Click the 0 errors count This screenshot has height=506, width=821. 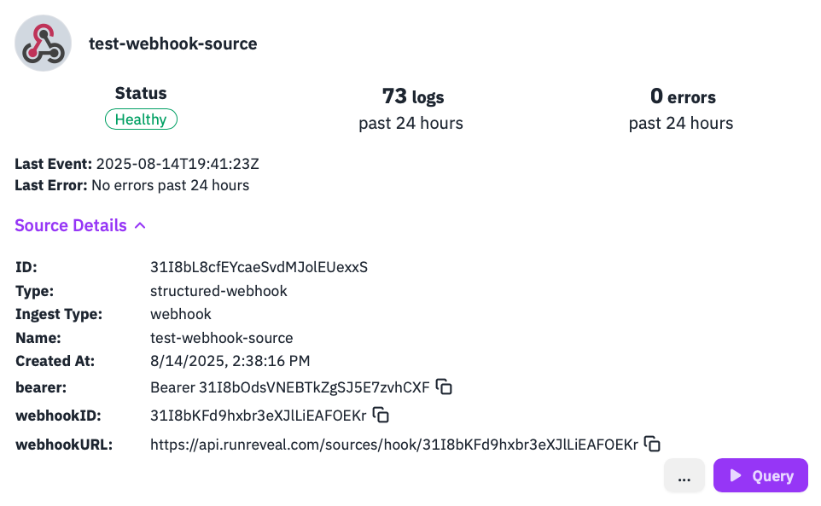tap(680, 96)
